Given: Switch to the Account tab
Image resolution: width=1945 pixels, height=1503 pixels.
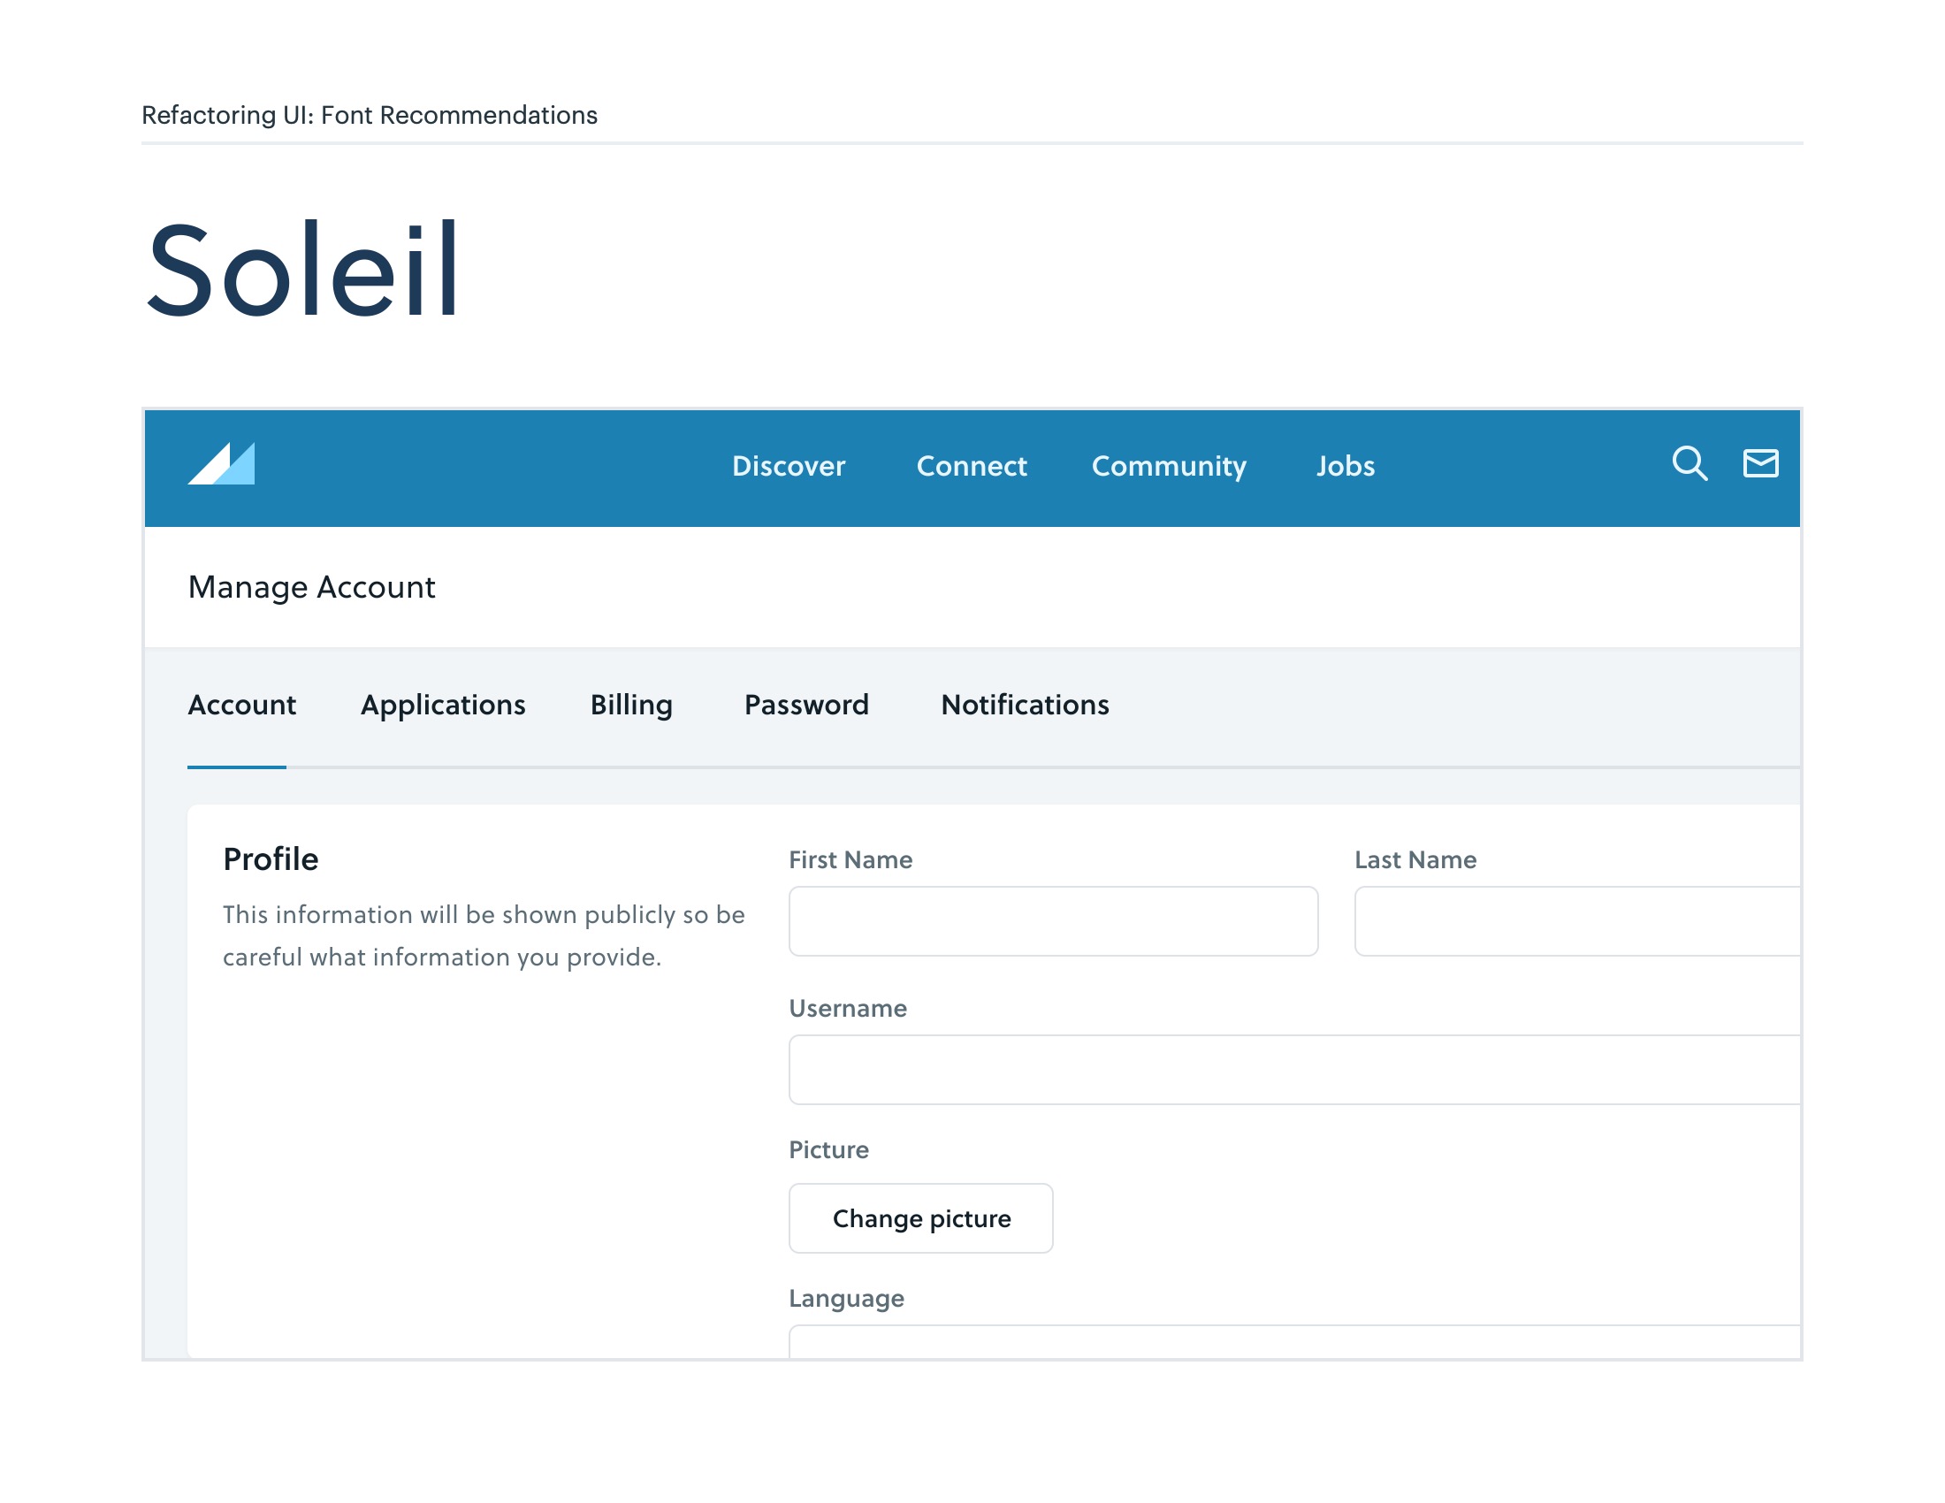Looking at the screenshot, I should (241, 706).
